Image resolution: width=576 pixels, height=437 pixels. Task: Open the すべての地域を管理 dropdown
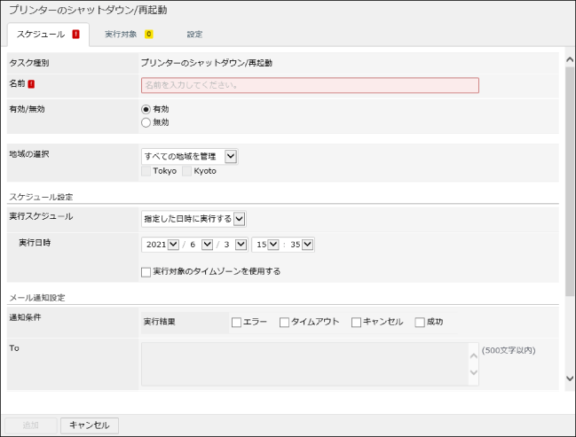coord(231,156)
